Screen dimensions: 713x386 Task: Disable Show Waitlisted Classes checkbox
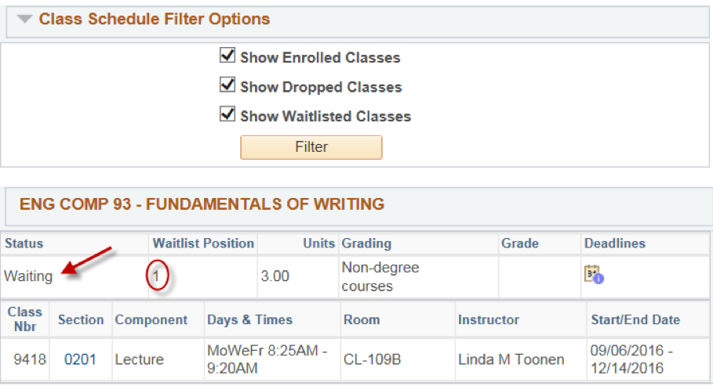coord(227,114)
